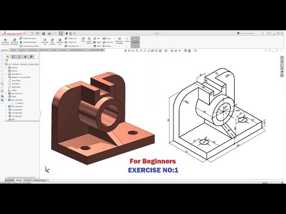Image resolution: width=286 pixels, height=214 pixels.
Task: Collapse the Boss-Extrude1 feature
Action: point(6,100)
